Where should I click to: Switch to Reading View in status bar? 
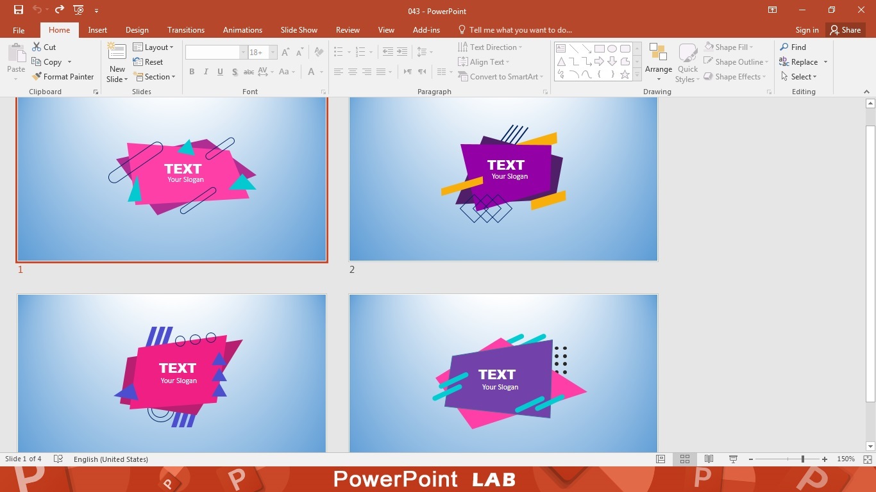pyautogui.click(x=709, y=459)
